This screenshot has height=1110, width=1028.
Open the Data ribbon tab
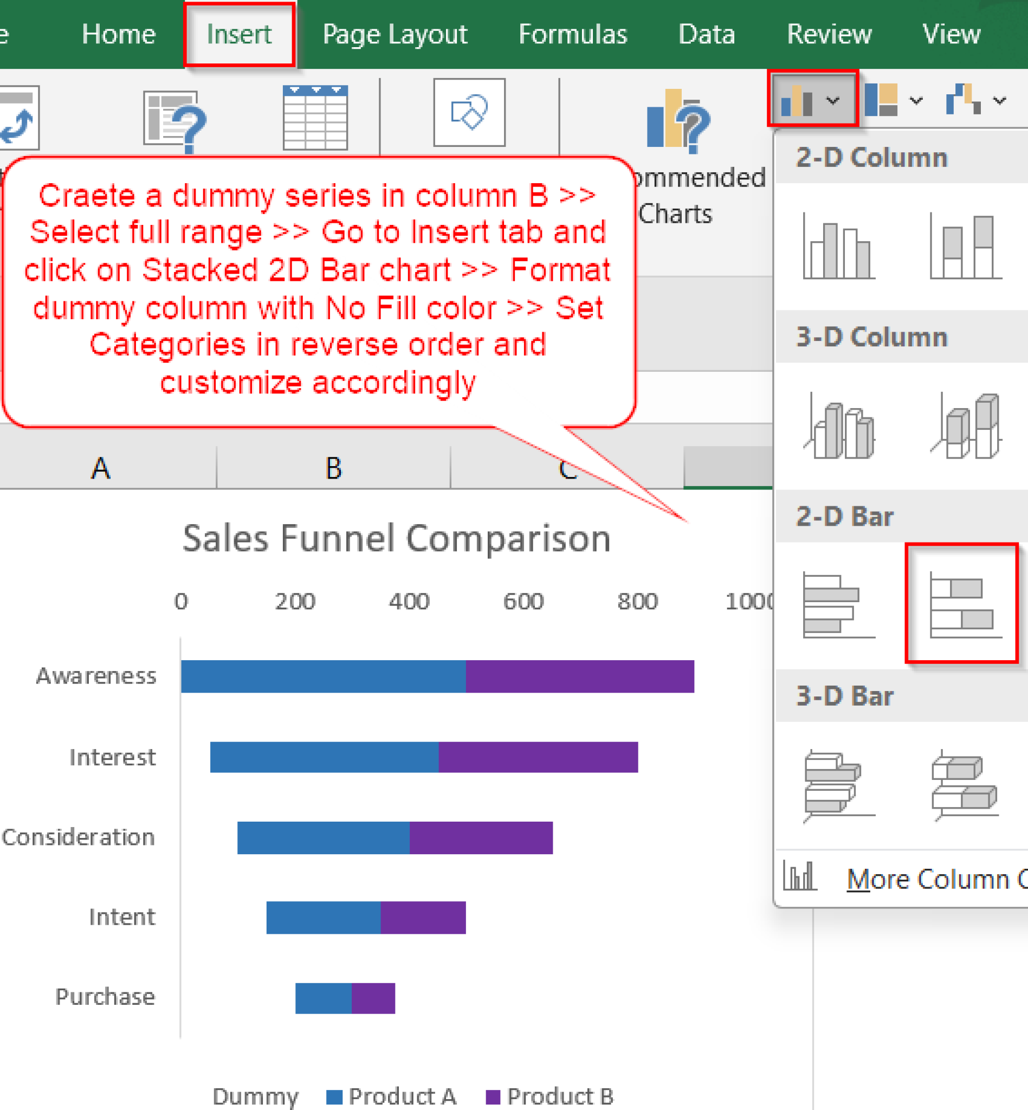coord(707,34)
